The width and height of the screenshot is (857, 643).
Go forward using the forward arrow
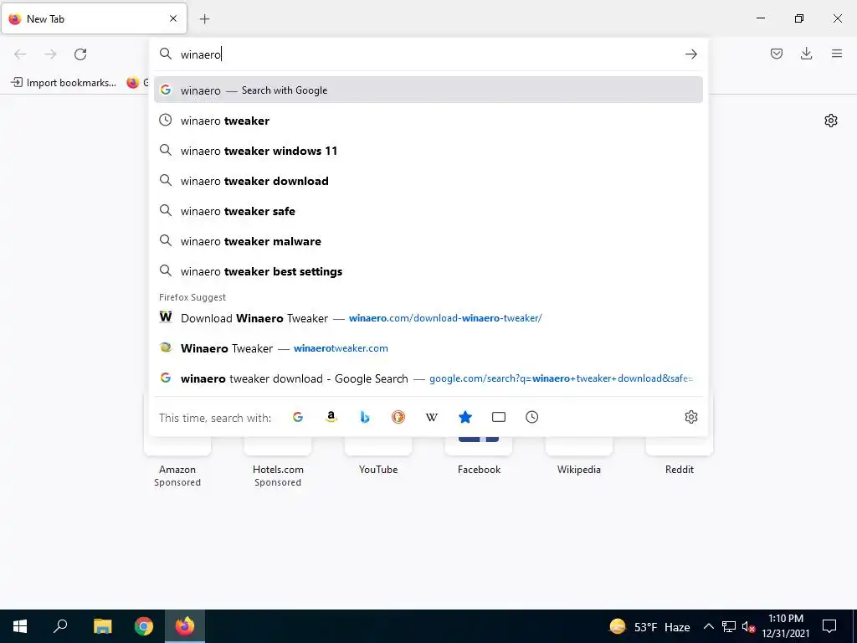click(x=50, y=54)
